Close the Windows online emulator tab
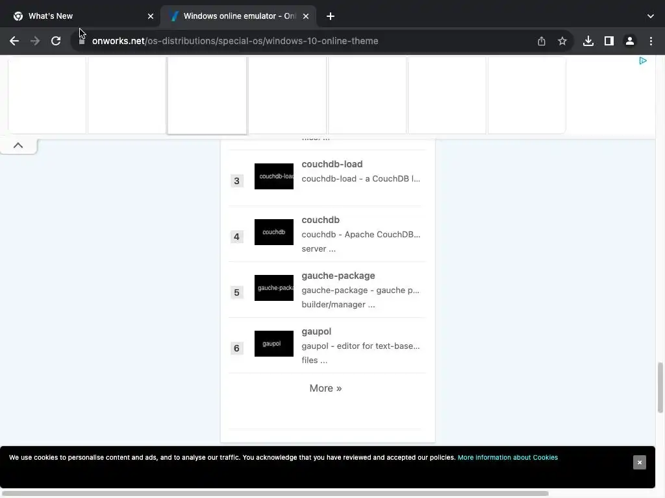 [306, 16]
